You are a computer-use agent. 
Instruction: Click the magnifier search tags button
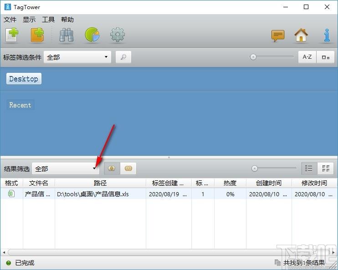[123, 57]
